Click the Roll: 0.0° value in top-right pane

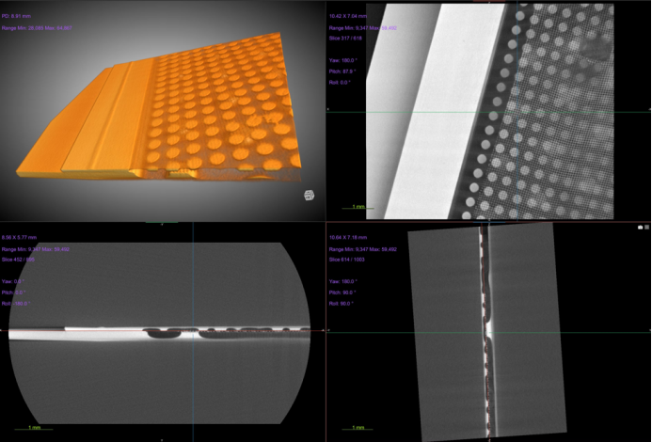click(x=341, y=83)
